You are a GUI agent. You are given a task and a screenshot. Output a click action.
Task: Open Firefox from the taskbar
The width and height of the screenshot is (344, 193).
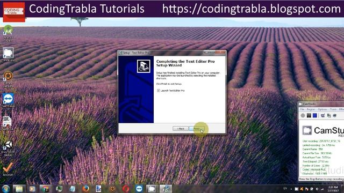point(85,189)
